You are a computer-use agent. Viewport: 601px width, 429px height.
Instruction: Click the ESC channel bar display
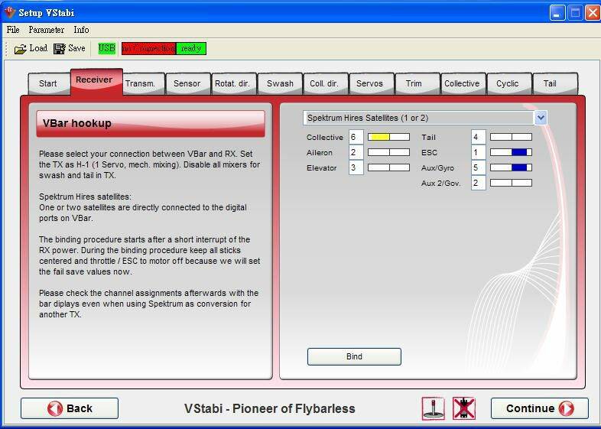(x=511, y=152)
